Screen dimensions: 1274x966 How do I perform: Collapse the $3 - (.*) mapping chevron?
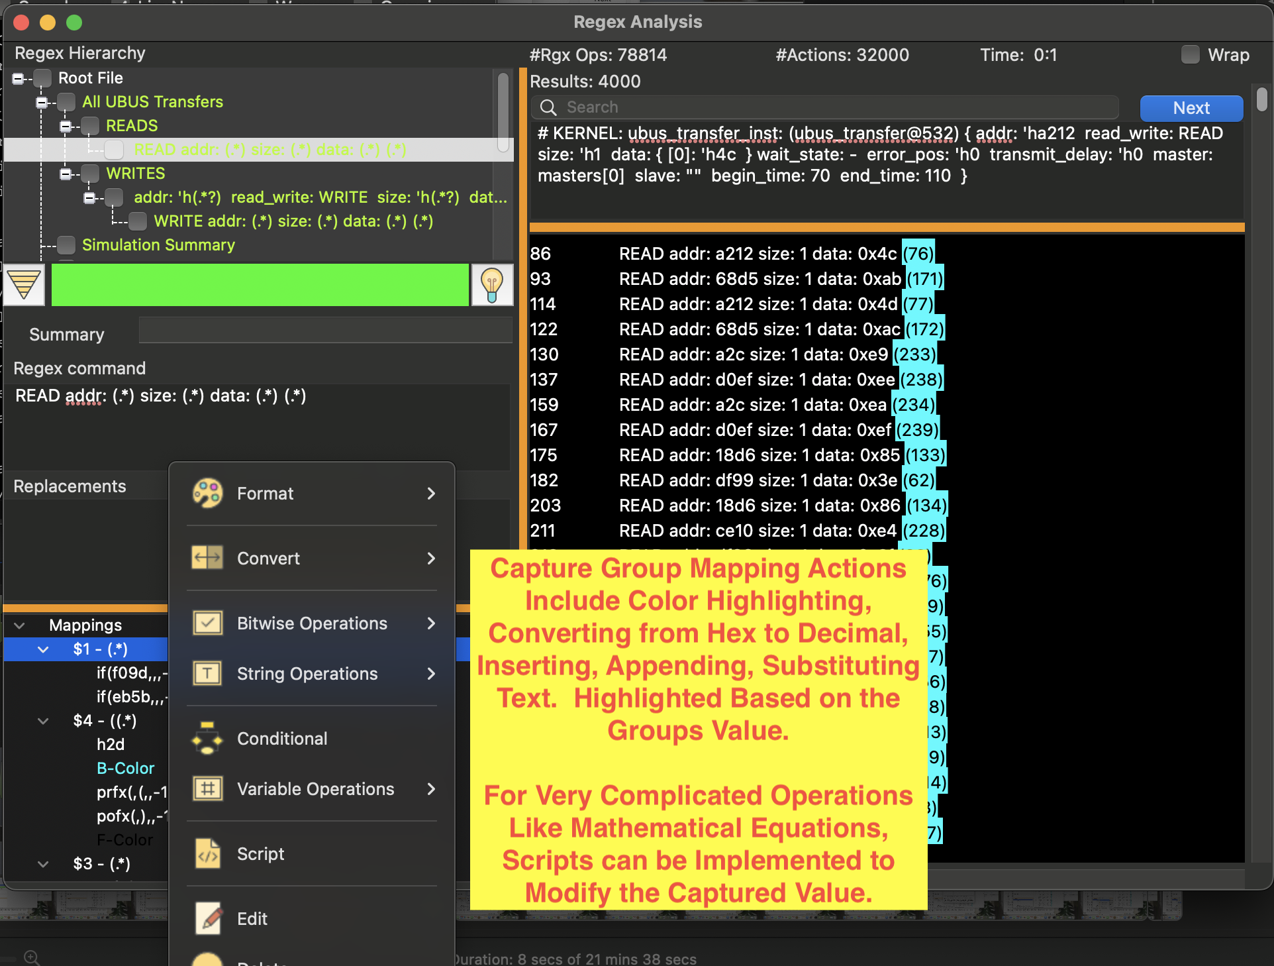point(44,864)
